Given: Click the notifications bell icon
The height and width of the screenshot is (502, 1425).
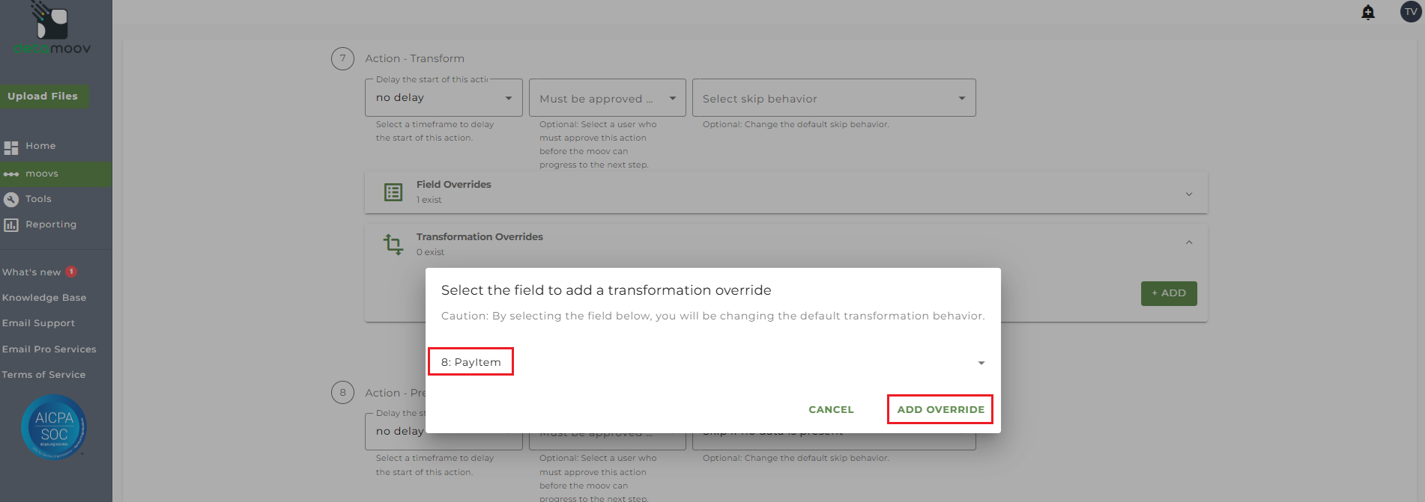Looking at the screenshot, I should pos(1368,13).
